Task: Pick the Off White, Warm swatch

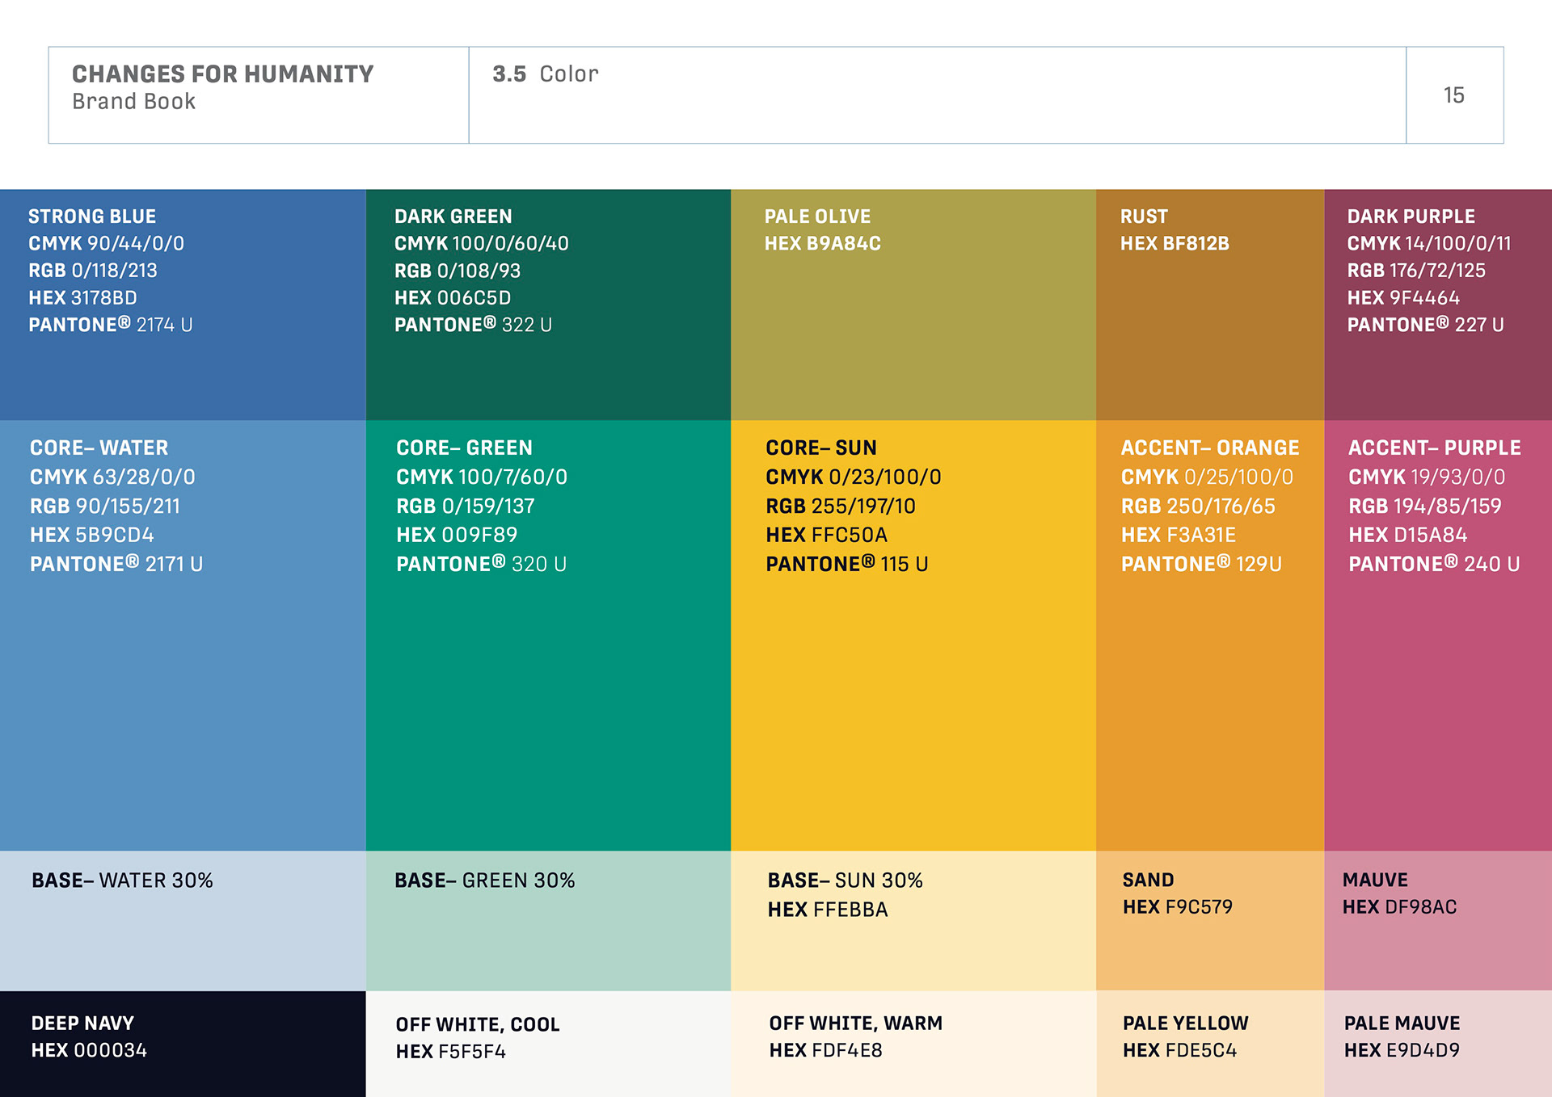Action: tap(913, 1044)
